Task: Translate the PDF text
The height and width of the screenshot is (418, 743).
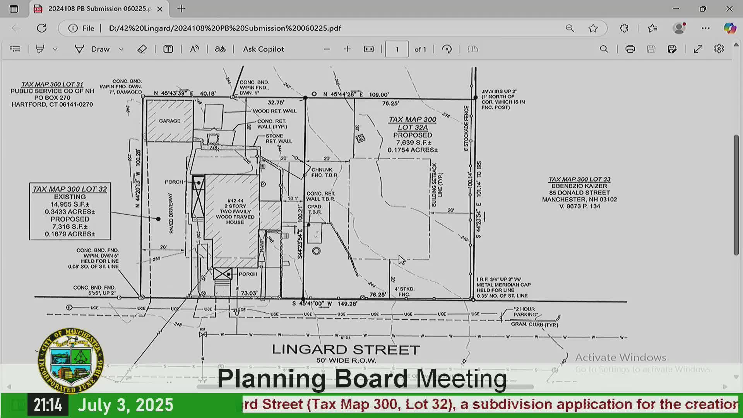Action: [x=219, y=49]
